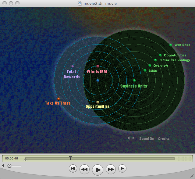Click the pink Who Is IBM sphere
Screen dimensions: 195x179
coord(98,66)
